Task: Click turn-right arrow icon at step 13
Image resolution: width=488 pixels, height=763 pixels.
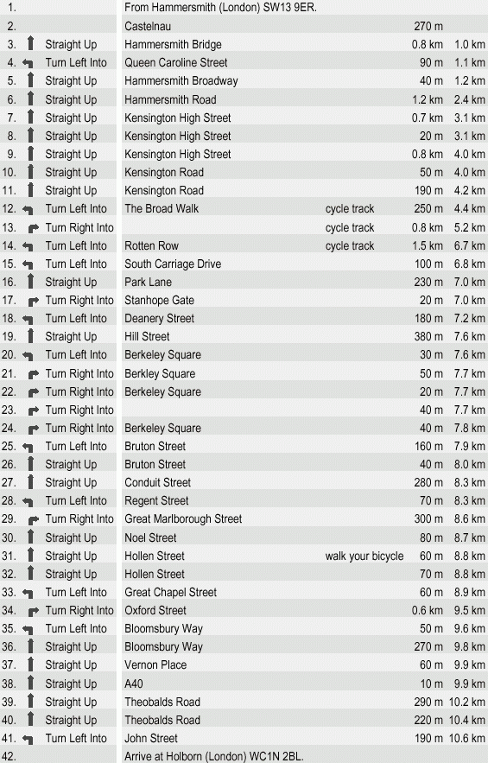Action: (x=33, y=227)
